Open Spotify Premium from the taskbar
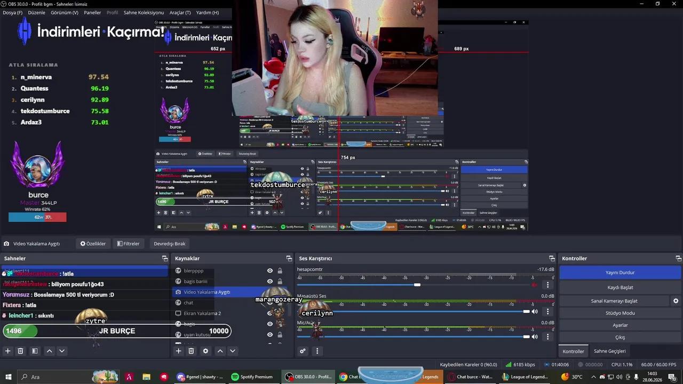The image size is (683, 384). 252,377
